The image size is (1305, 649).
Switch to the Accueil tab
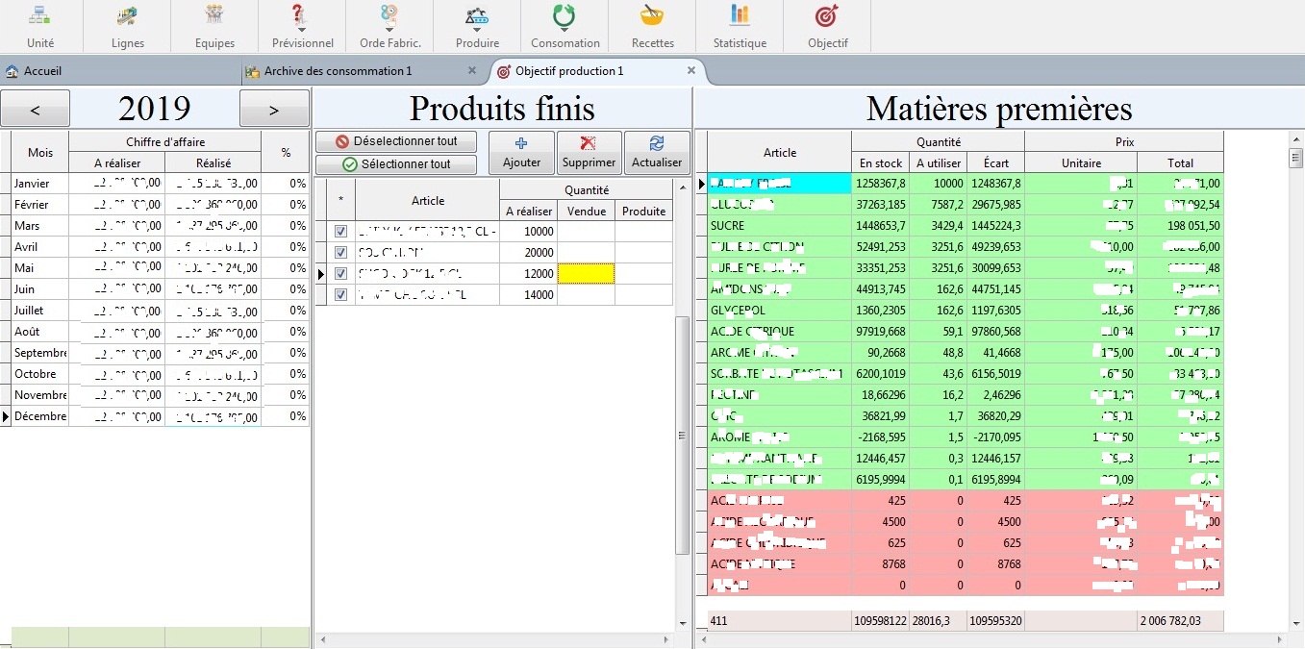(42, 71)
